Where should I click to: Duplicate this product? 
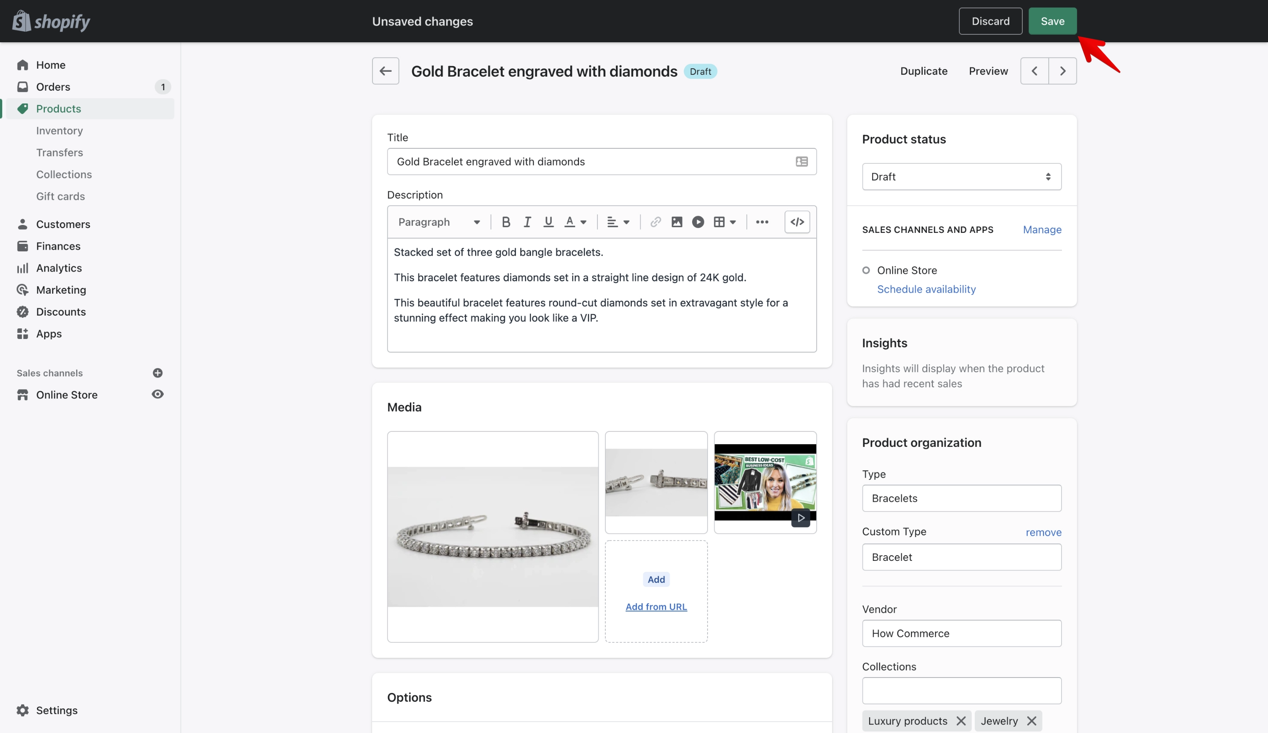923,71
